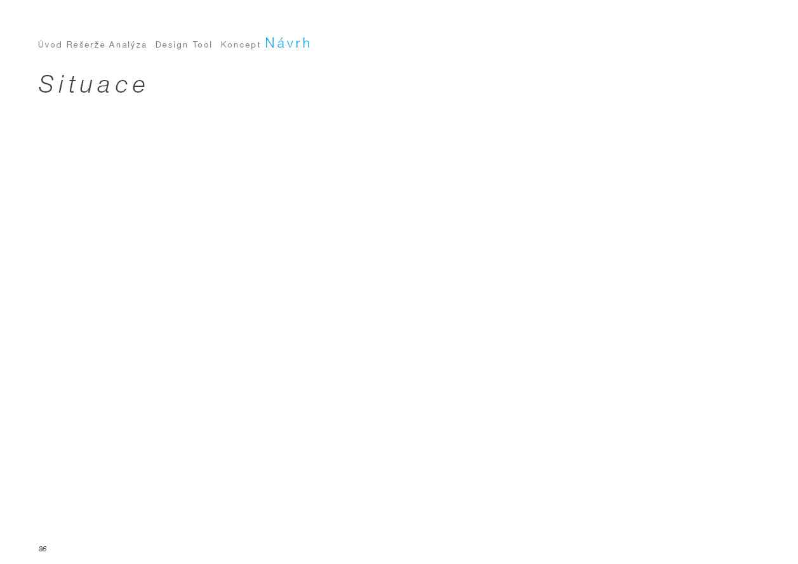Jump to the Design Tool section
The image size is (798, 564).
(184, 45)
